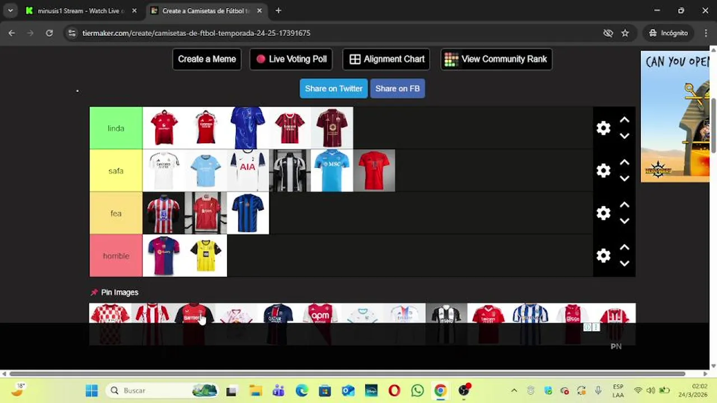The width and height of the screenshot is (717, 403).
Task: Move linda tier up with arrow
Action: [x=625, y=120]
